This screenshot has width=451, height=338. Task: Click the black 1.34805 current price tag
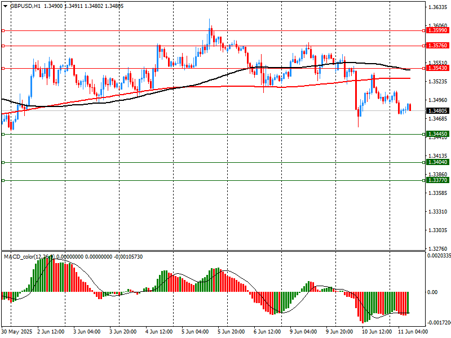tap(437, 111)
